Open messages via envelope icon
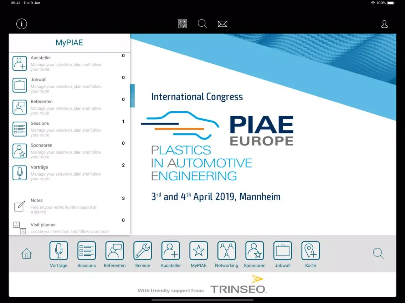Screen dimensions: 405x303 pos(222,24)
